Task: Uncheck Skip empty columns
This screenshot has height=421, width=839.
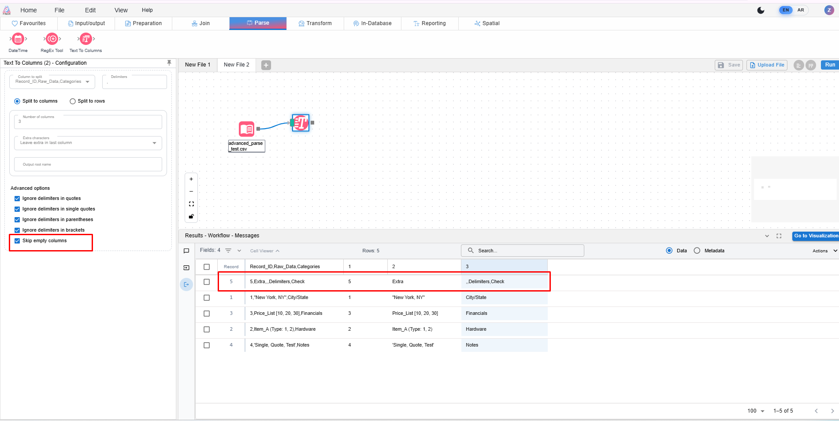Action: click(17, 241)
